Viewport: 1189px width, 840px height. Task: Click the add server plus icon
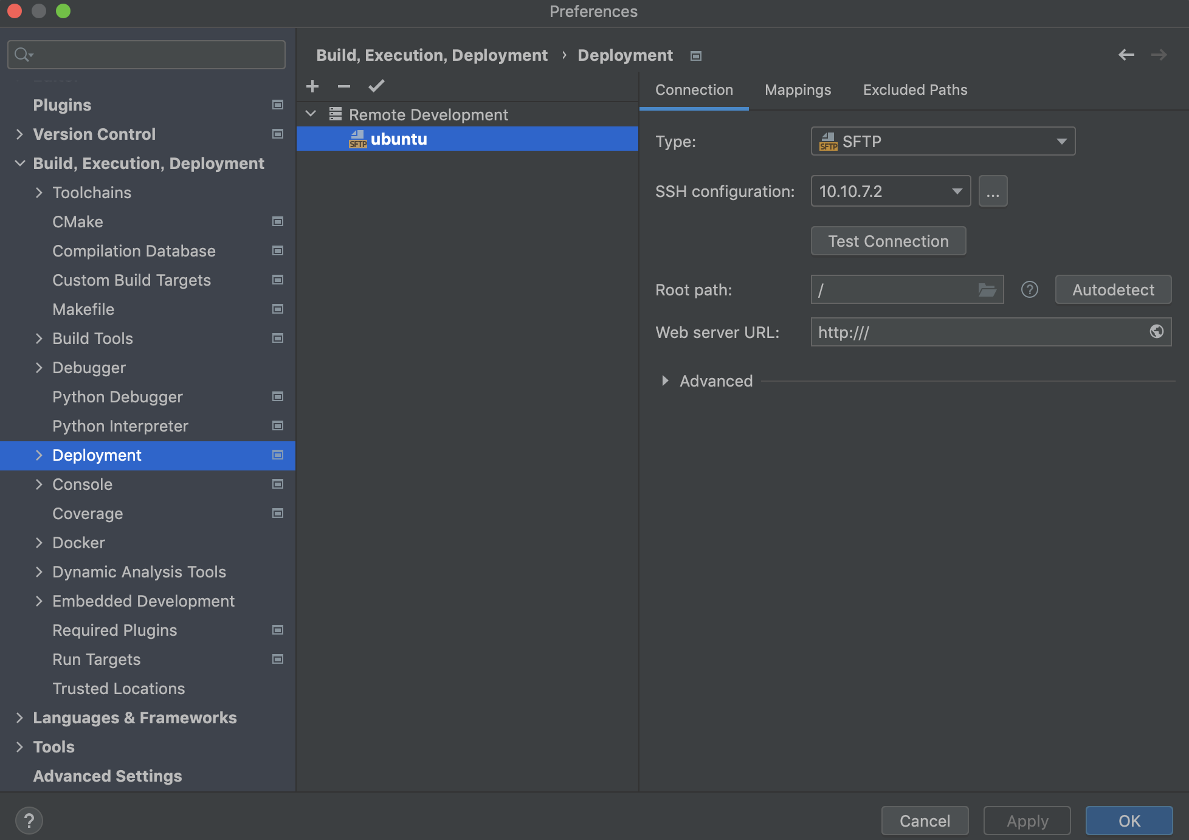(x=312, y=86)
